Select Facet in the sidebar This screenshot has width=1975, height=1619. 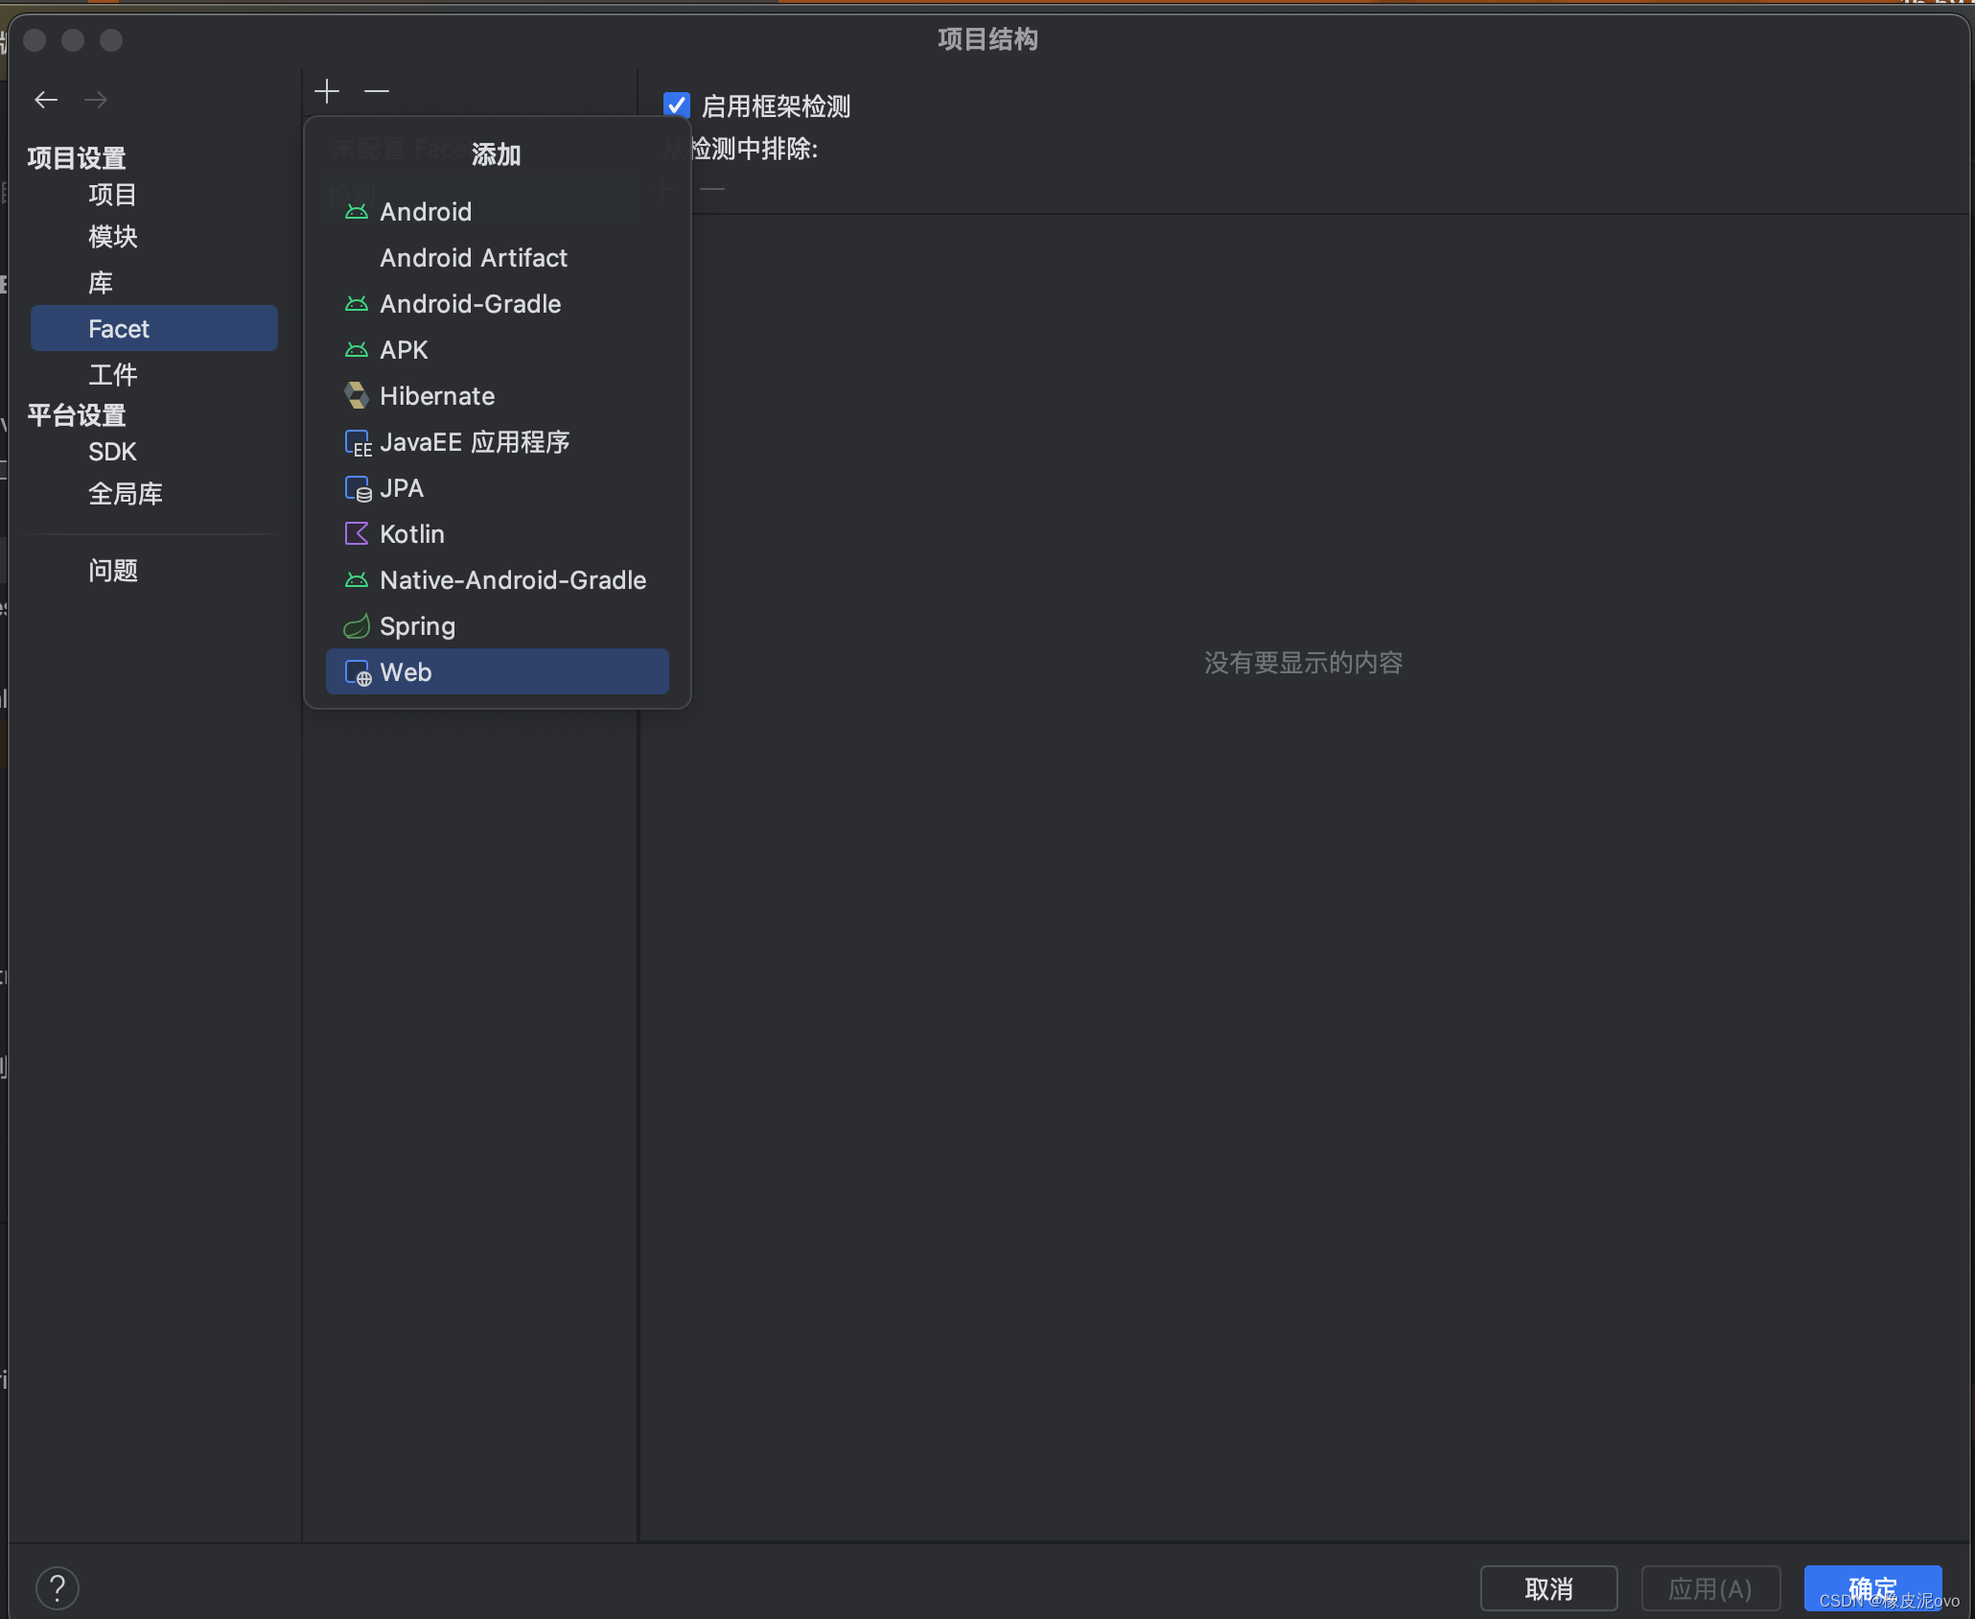click(154, 328)
